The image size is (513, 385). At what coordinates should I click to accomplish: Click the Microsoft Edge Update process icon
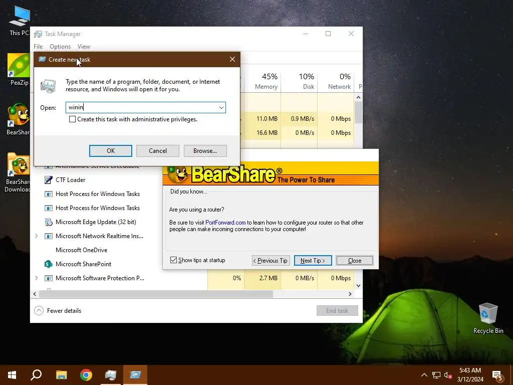pyautogui.click(x=49, y=222)
